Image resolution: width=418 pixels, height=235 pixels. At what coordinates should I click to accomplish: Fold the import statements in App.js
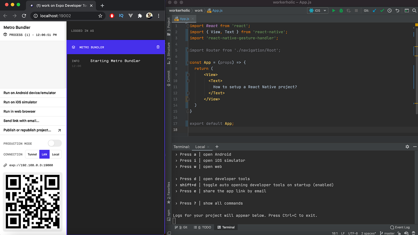[188, 26]
